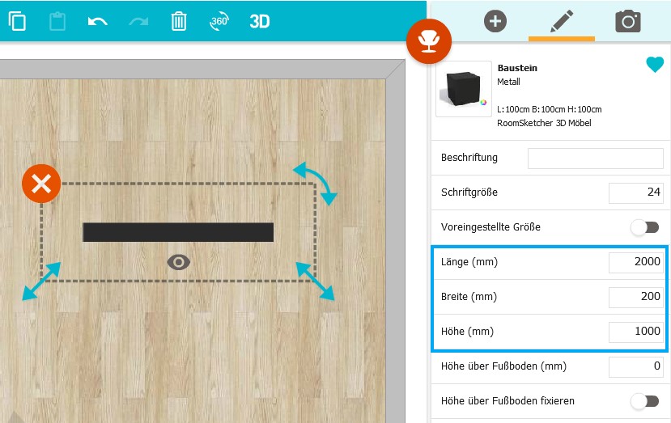Click the copy icon in the toolbar
The width and height of the screenshot is (671, 423).
point(17,21)
